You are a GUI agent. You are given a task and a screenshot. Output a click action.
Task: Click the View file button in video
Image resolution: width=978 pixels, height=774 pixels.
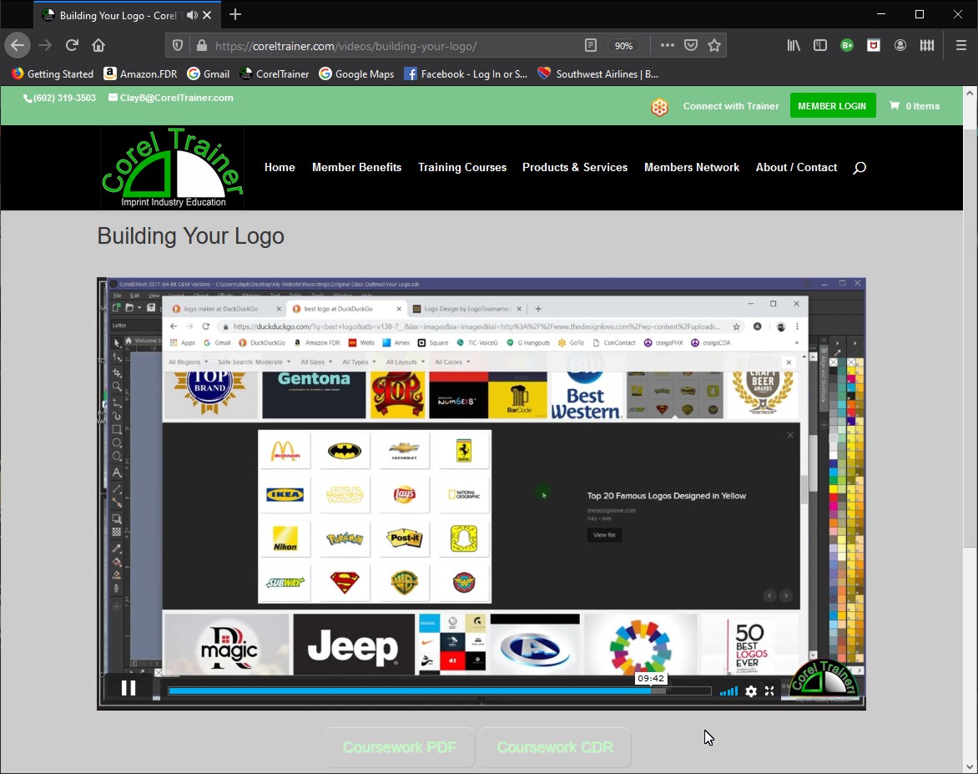pos(604,535)
